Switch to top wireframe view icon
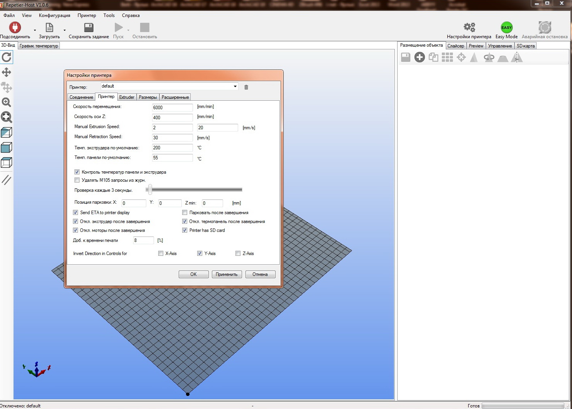The width and height of the screenshot is (572, 409). tap(7, 162)
